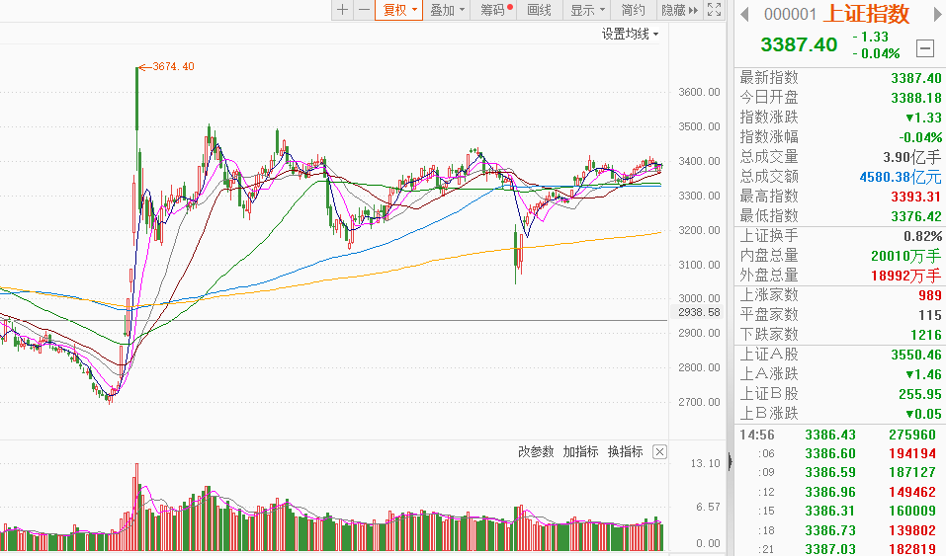Click 换指标 to switch indicator
The width and height of the screenshot is (946, 556).
click(625, 452)
